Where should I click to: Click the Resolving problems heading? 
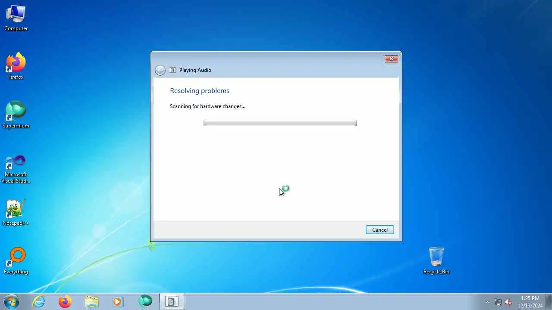point(200,91)
